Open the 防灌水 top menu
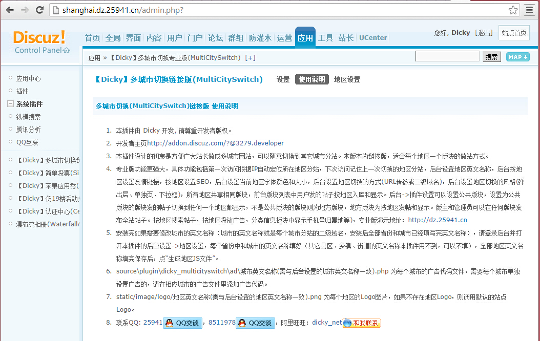The width and height of the screenshot is (540, 341). tap(260, 38)
